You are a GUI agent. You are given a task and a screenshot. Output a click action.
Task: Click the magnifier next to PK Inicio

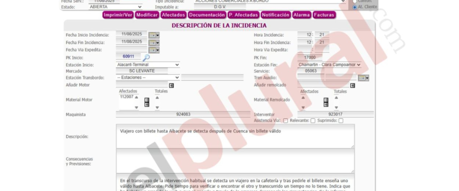click(x=146, y=58)
